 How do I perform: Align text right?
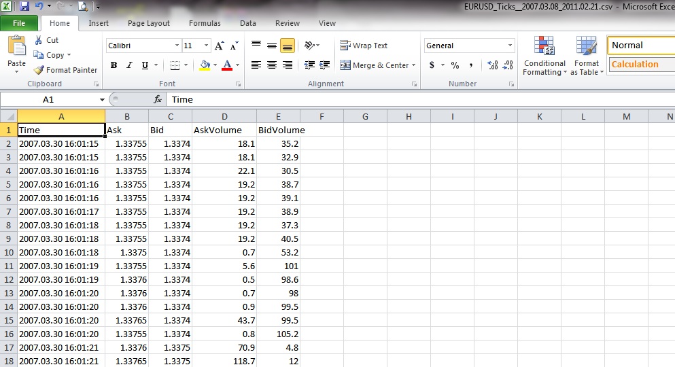pos(287,65)
